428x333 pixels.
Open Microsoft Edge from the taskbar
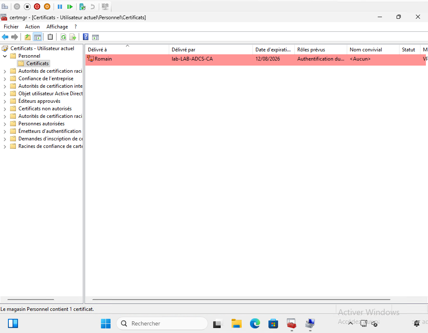pyautogui.click(x=255, y=323)
